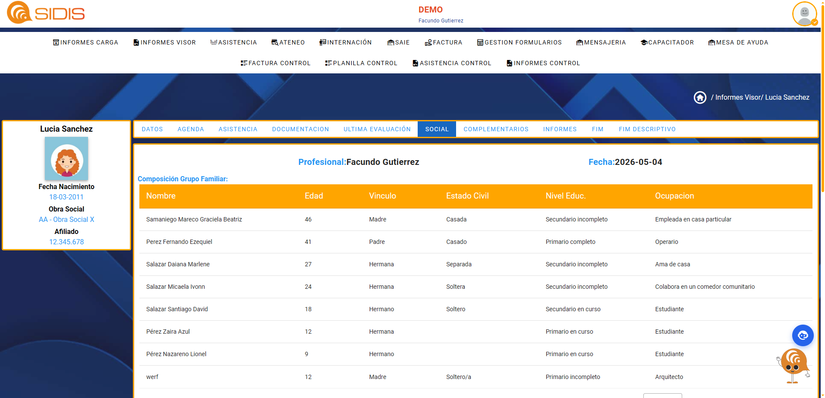Viewport: 825px width, 398px height.
Task: Switch to the FIM tab
Action: pos(598,129)
